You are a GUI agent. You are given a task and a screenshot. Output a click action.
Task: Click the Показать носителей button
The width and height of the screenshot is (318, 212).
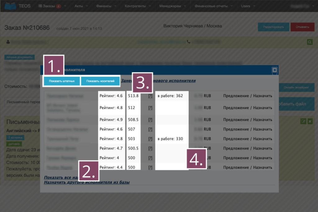click(x=100, y=81)
